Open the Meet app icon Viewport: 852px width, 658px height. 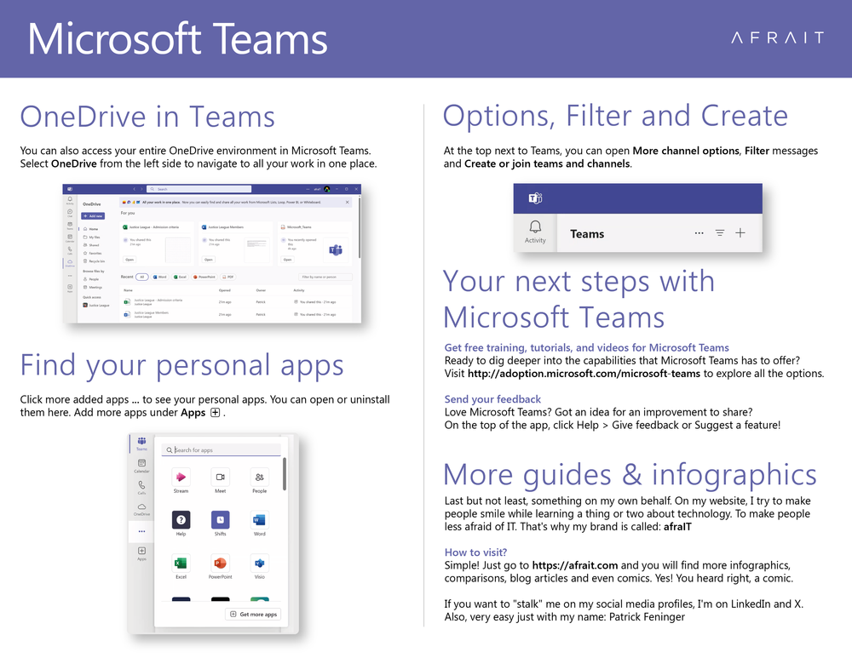221,478
